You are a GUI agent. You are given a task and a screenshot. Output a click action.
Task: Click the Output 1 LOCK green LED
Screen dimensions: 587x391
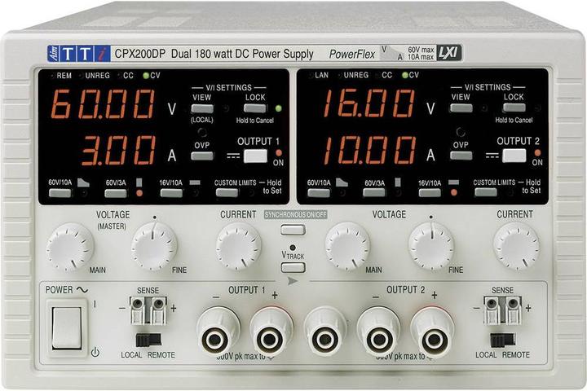[x=278, y=108]
